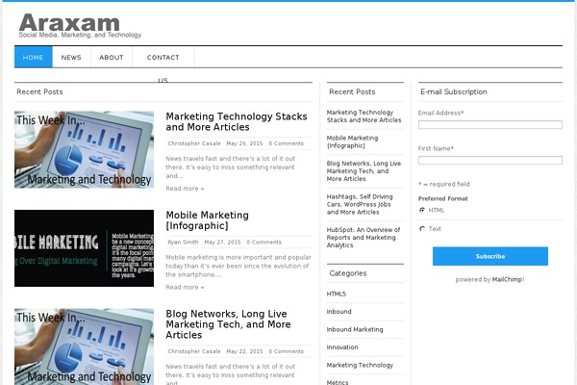
Task: Click the May 29, 2015 date text
Action: click(x=244, y=143)
